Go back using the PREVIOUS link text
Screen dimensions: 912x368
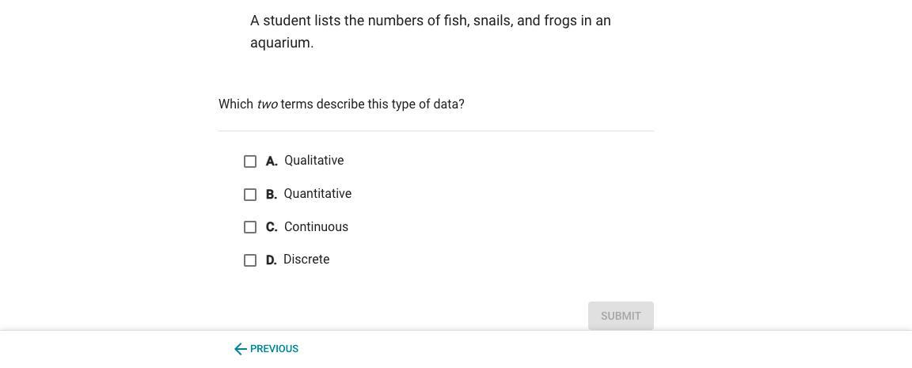point(274,349)
